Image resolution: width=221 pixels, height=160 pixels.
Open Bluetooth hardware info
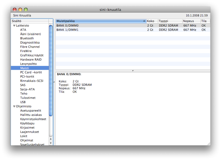27,38
